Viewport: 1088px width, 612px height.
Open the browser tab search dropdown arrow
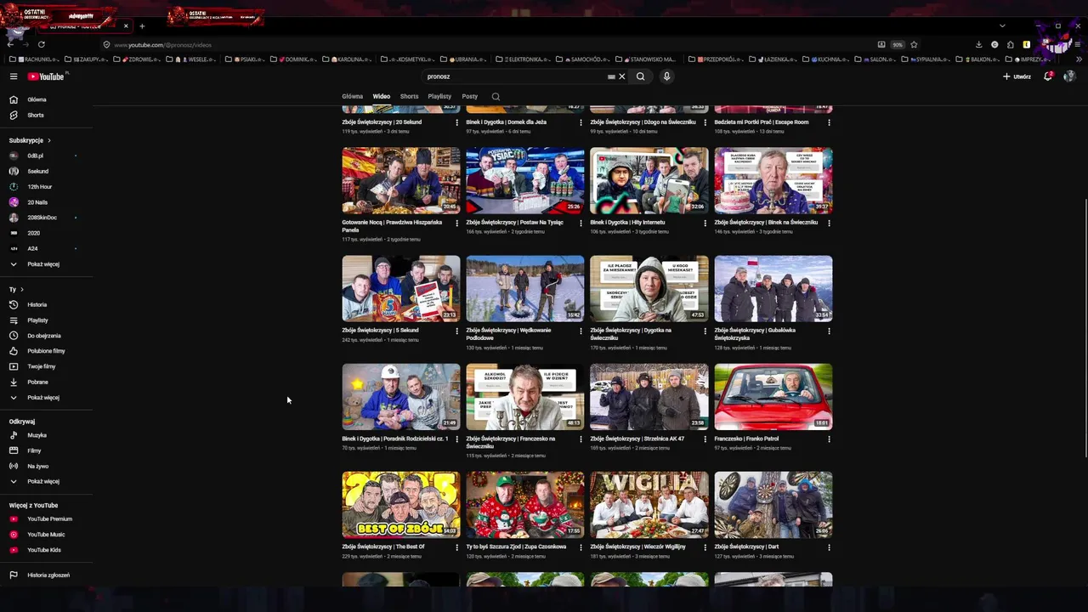[1002, 25]
